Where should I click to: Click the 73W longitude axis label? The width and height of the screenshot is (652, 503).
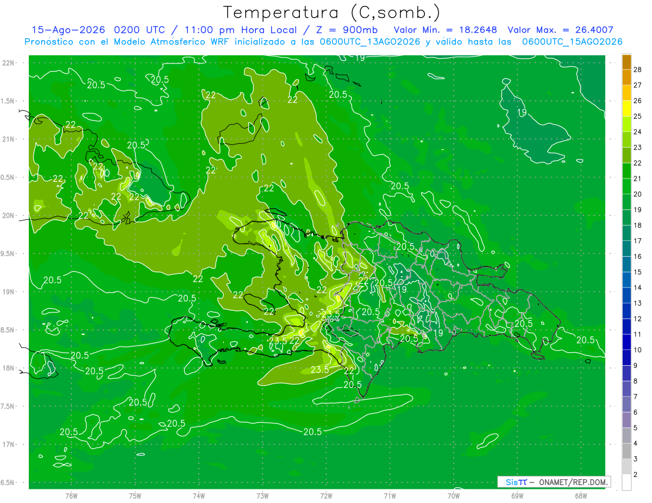pyautogui.click(x=262, y=495)
